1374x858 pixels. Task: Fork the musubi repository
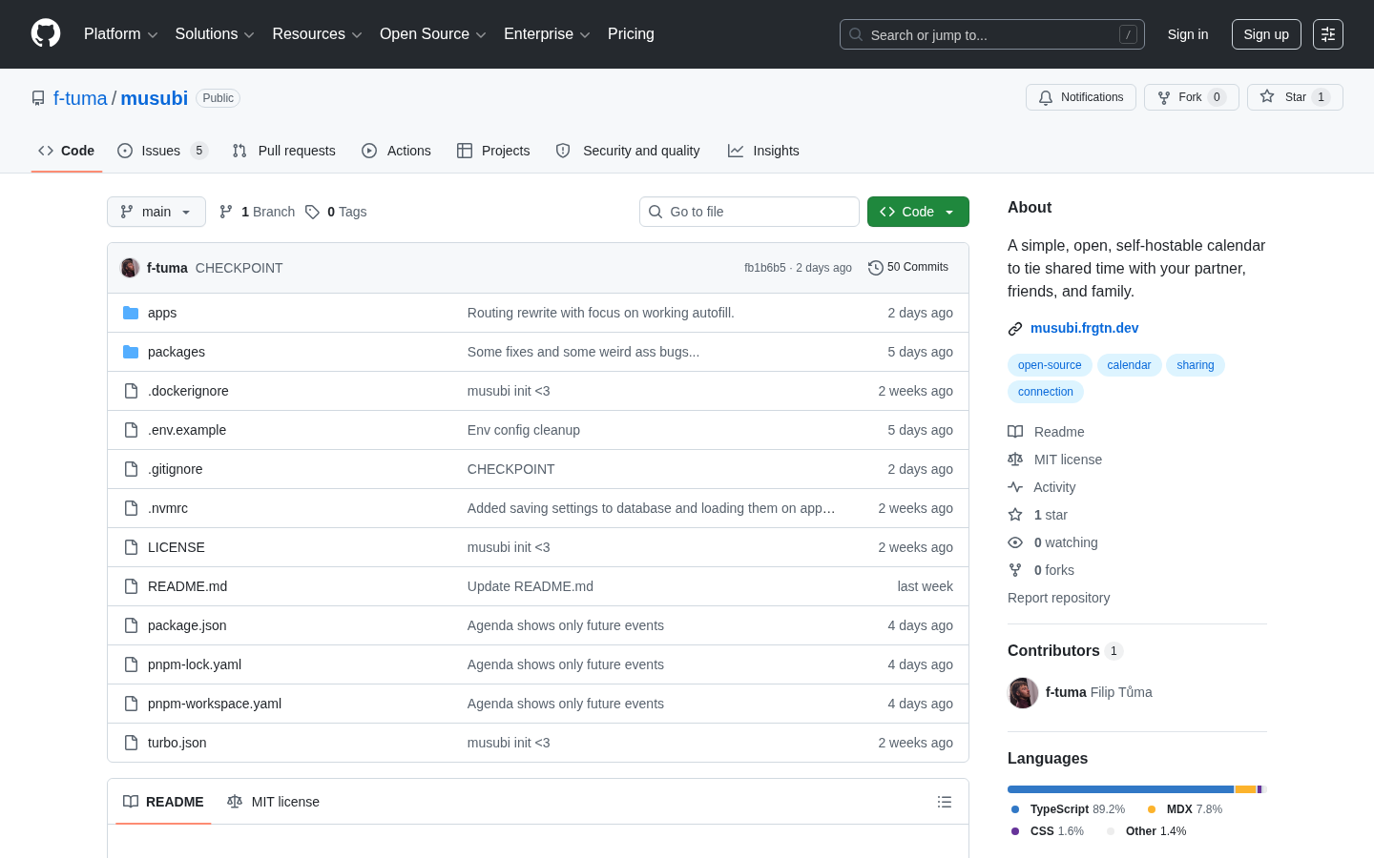tap(1191, 97)
